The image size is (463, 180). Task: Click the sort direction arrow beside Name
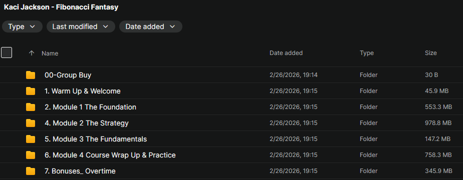tap(32, 53)
